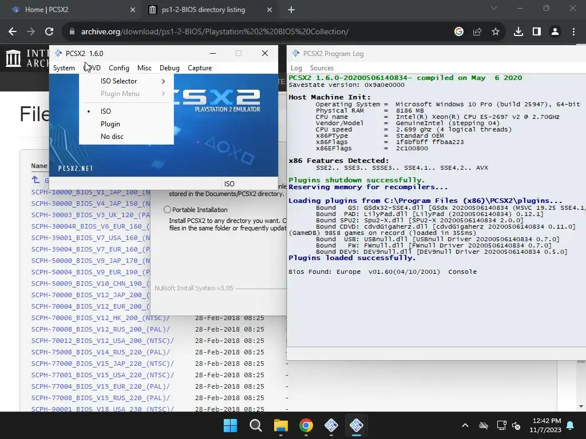This screenshot has height=439, width=586.
Task: Click the site lock icon
Action: [x=72, y=32]
